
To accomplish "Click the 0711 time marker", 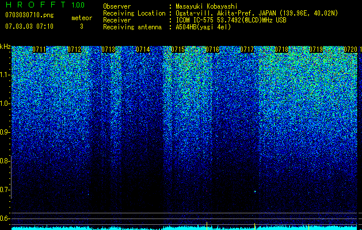I will [39, 49].
